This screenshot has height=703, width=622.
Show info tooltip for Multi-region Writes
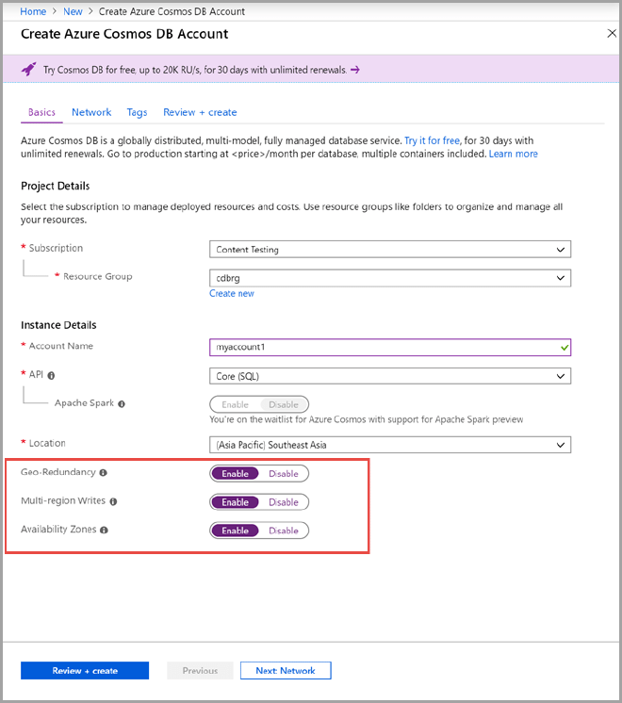pos(113,501)
